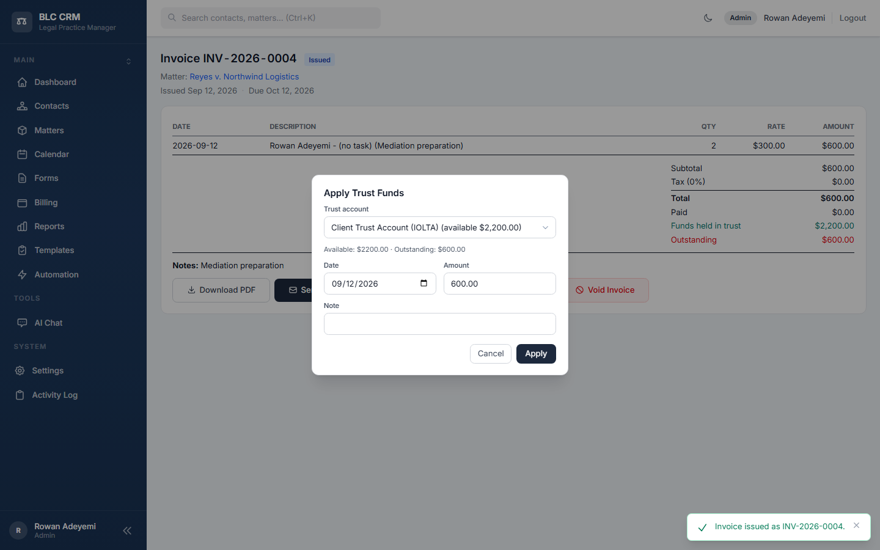
Task: Log out using the Logout link
Action: 853,18
